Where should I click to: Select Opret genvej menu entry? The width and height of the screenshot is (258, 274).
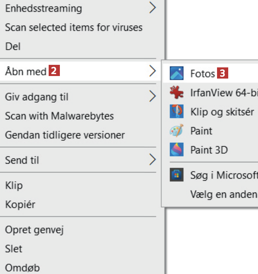click(x=34, y=230)
